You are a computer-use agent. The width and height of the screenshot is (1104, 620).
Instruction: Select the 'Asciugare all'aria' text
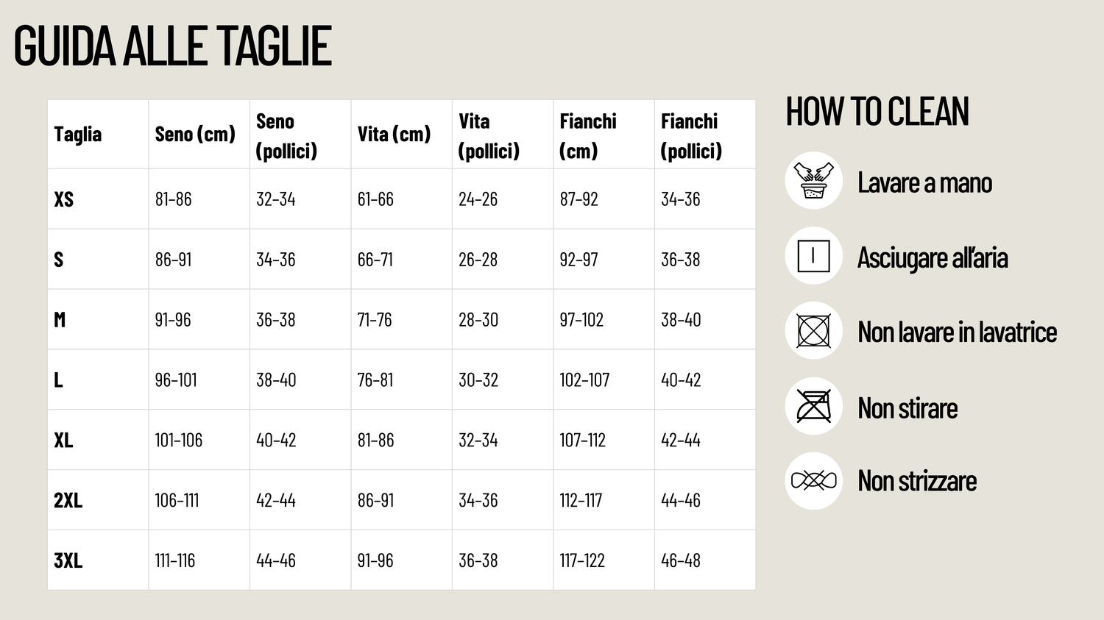[933, 257]
